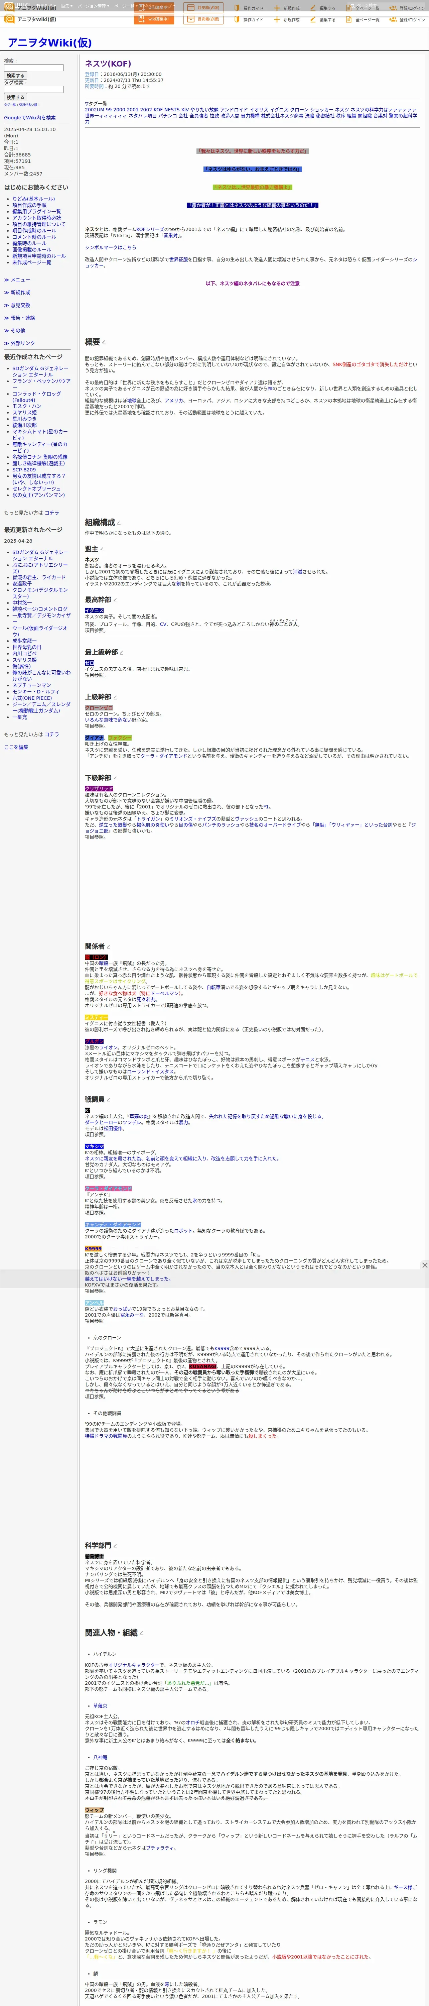The height and width of the screenshot is (2006, 429).
Task: Open コンラッド・ケロッグ(Fallout4) page link
Action: pyautogui.click(x=37, y=397)
